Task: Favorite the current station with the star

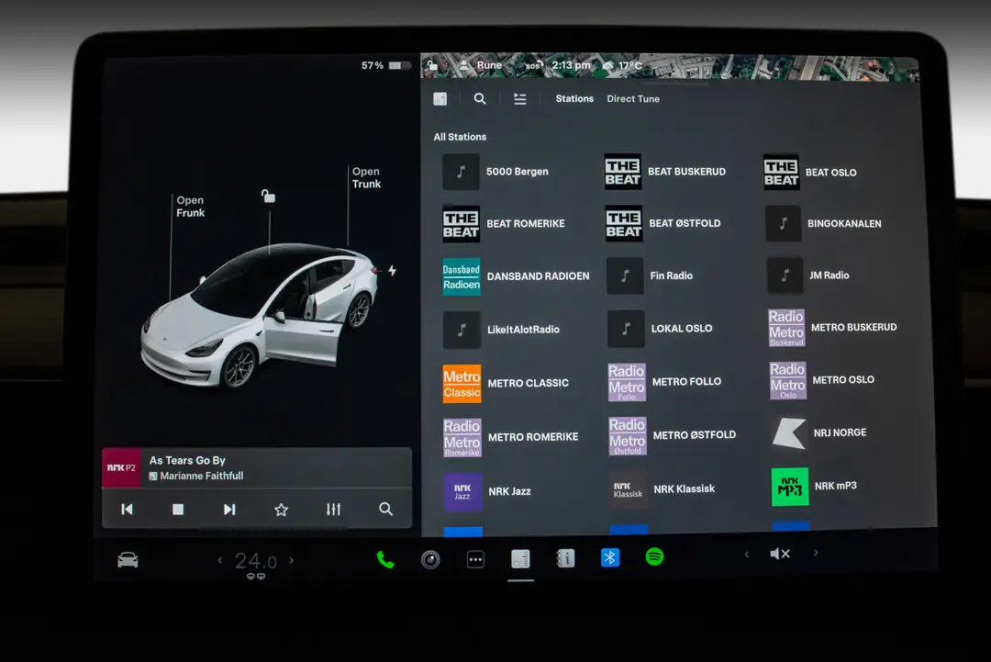Action: (x=281, y=509)
